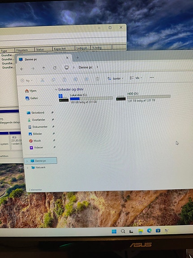Open the Dokumenter folder shortcut
The image size is (193, 258).
[38, 127]
